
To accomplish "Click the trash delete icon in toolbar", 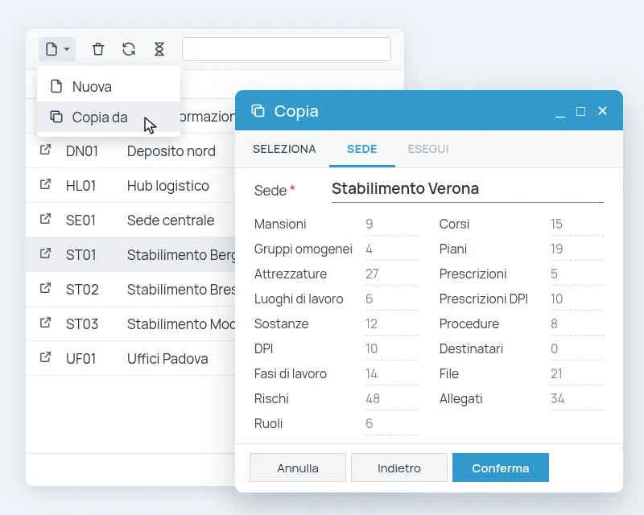I will [98, 49].
